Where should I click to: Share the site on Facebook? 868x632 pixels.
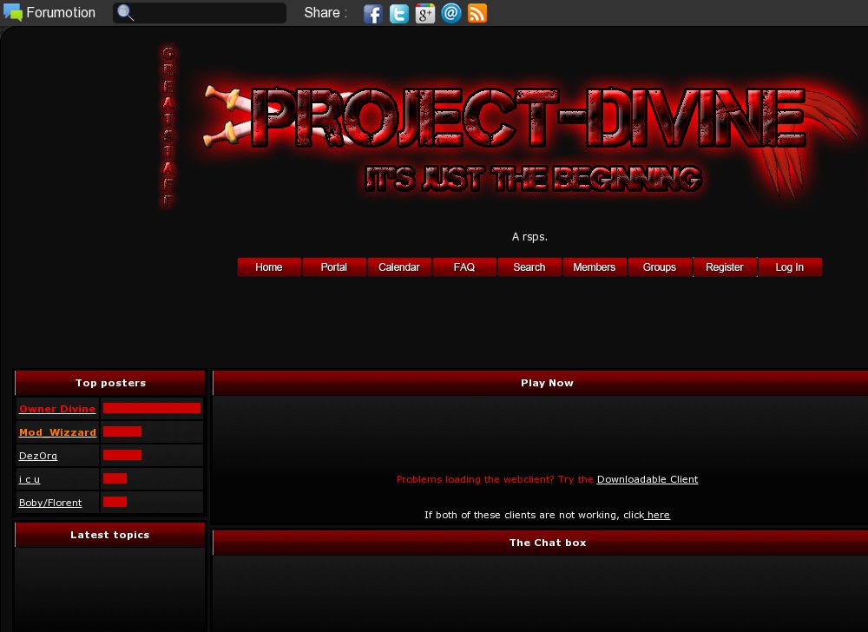pyautogui.click(x=373, y=13)
